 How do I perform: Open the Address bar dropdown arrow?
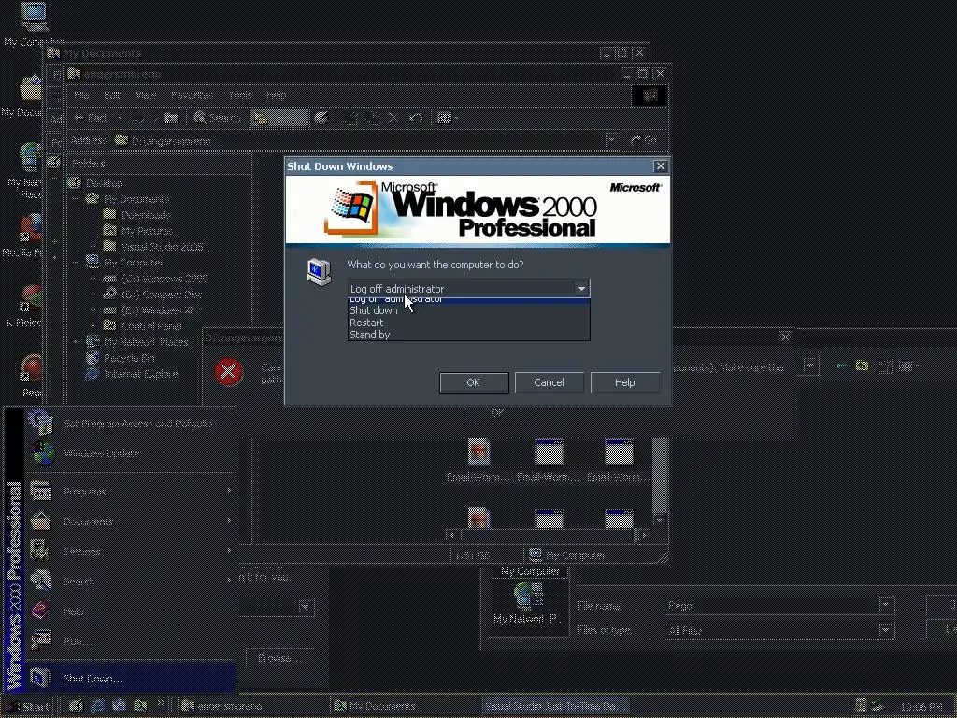(x=611, y=140)
